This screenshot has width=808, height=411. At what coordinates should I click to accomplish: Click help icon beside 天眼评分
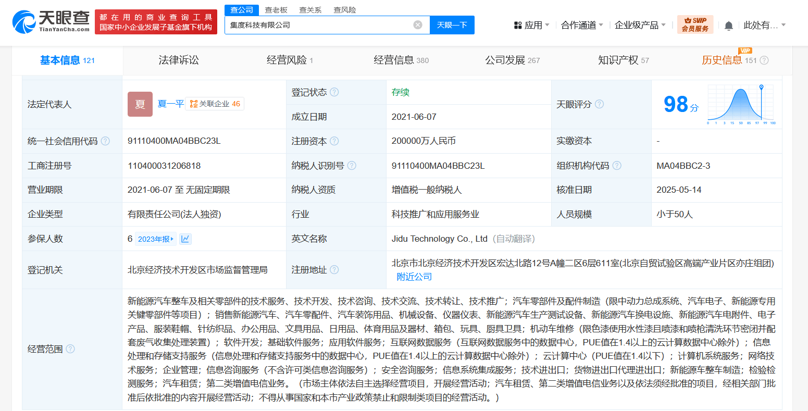pos(599,104)
